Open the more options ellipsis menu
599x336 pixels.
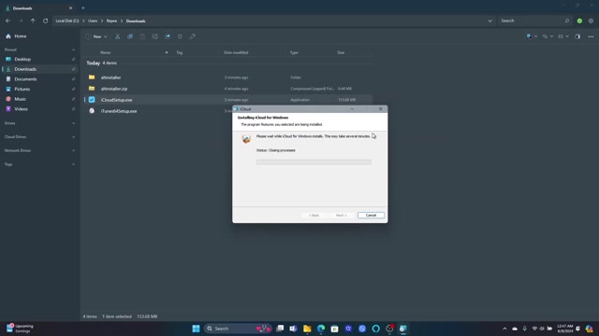591,36
